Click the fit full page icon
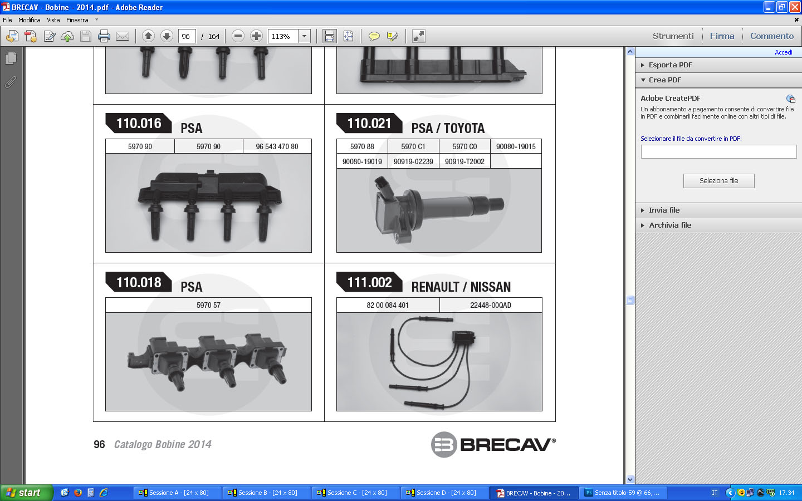The height and width of the screenshot is (501, 802). coord(348,36)
